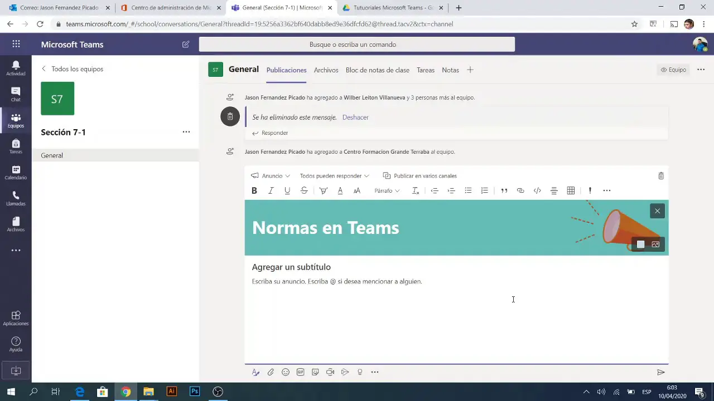Screen dimensions: 714x401
Task: Decrease the indent
Action: click(435, 190)
